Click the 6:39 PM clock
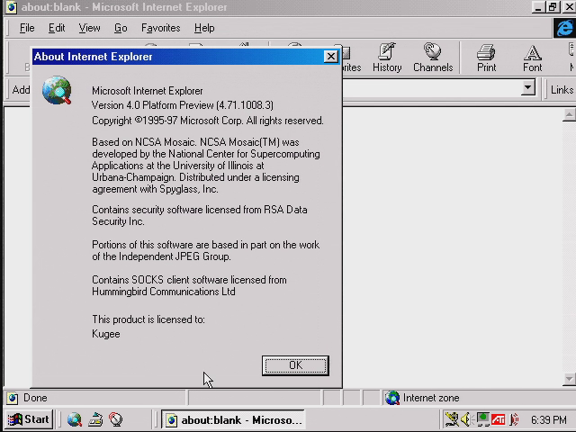The height and width of the screenshot is (432, 576). coord(548,419)
